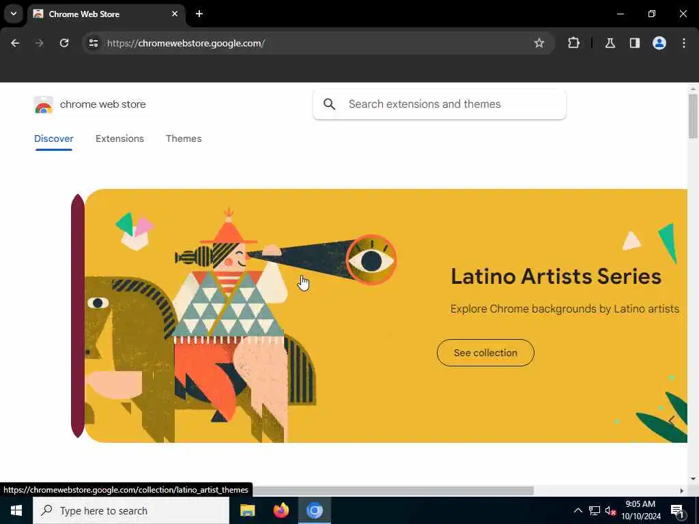Switch to the Extensions tab
This screenshot has width=699, height=524.
point(119,139)
